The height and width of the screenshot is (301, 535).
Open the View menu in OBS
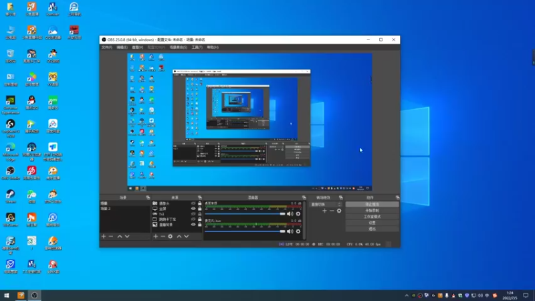click(x=138, y=47)
